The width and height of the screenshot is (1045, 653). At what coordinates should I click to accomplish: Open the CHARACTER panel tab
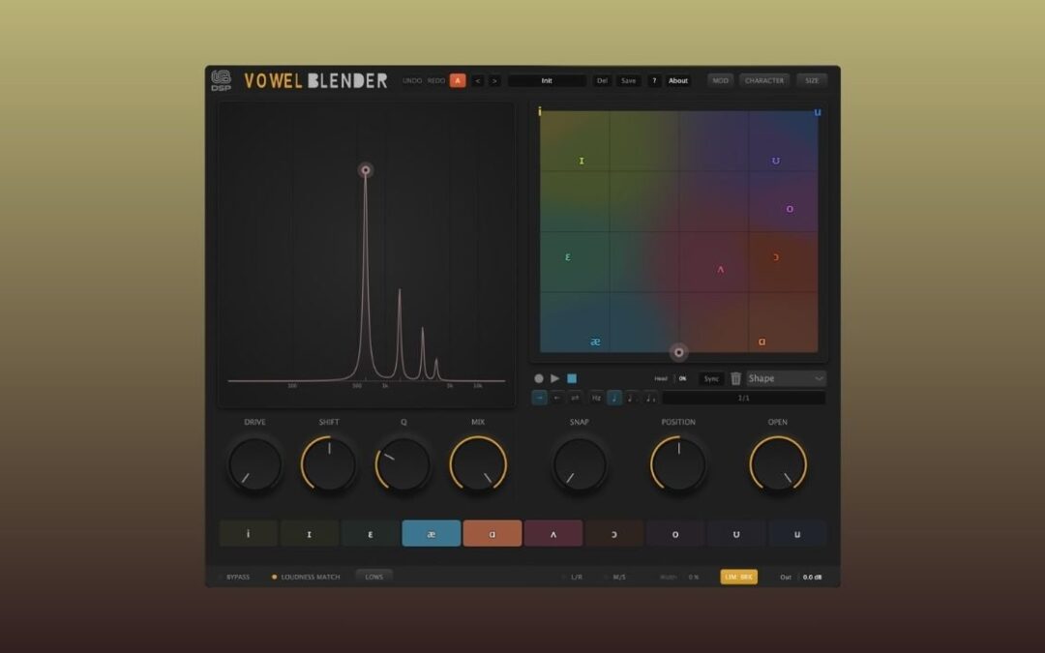[x=764, y=80]
